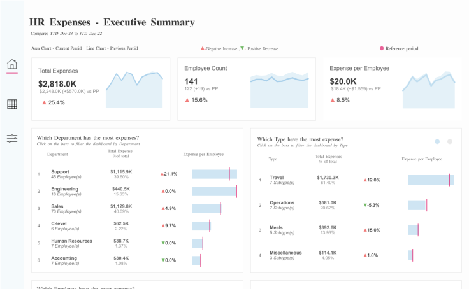Screen dimensions: 469x289
Task: Open the Home dashboard icon in sidebar
Action: point(12,64)
